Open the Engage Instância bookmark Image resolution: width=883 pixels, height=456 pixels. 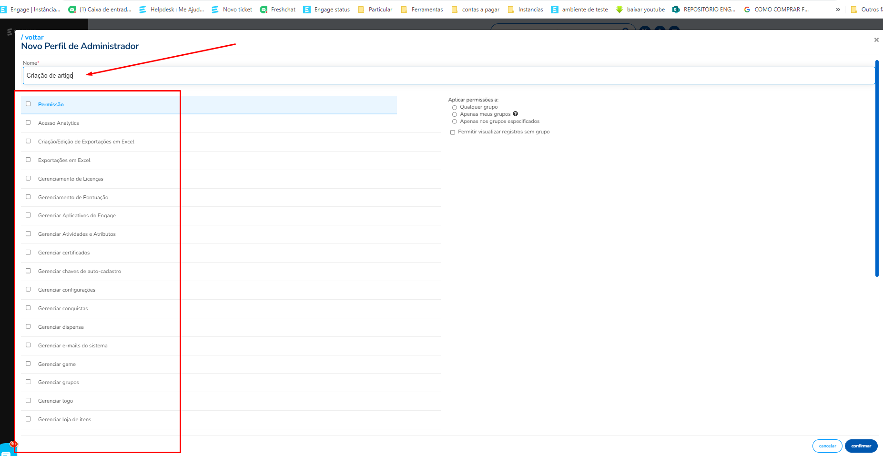point(30,10)
